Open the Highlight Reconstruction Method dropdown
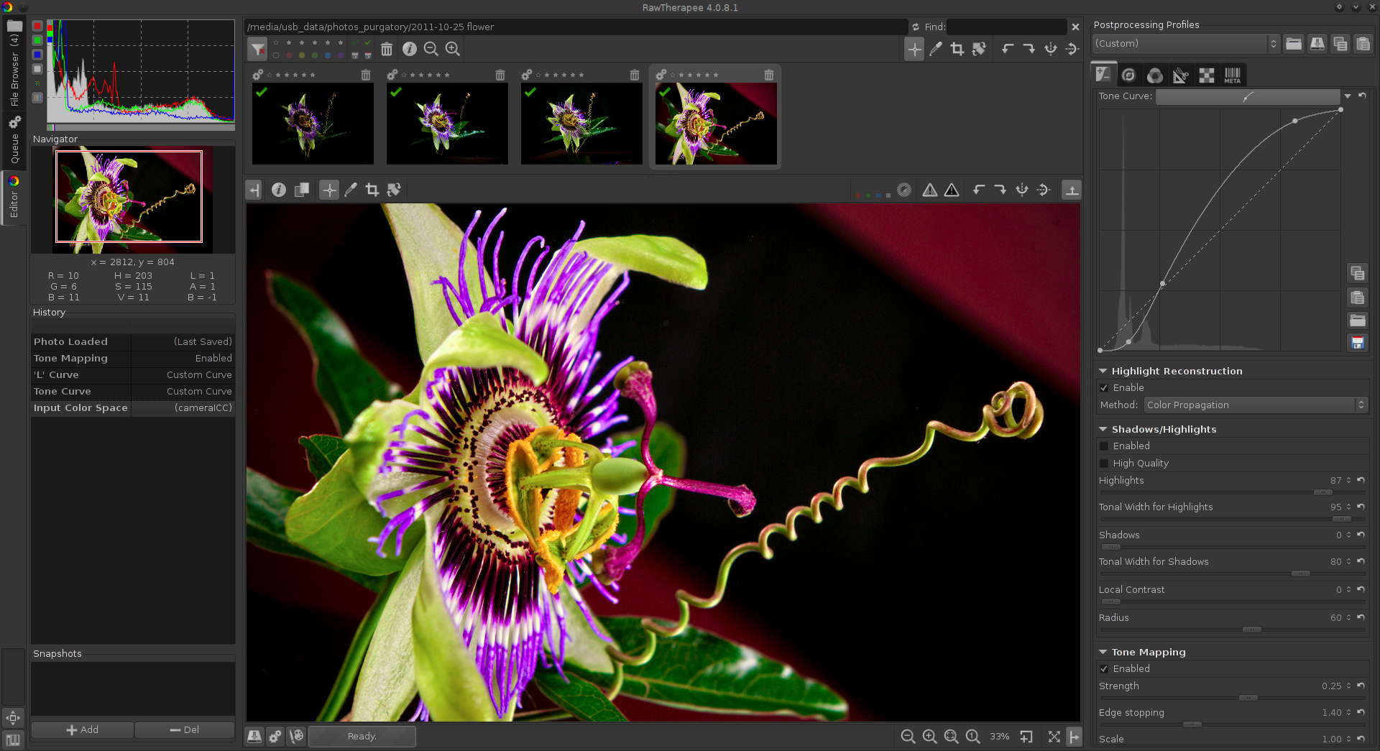Screen dimensions: 1380x751 pyautogui.click(x=1254, y=405)
